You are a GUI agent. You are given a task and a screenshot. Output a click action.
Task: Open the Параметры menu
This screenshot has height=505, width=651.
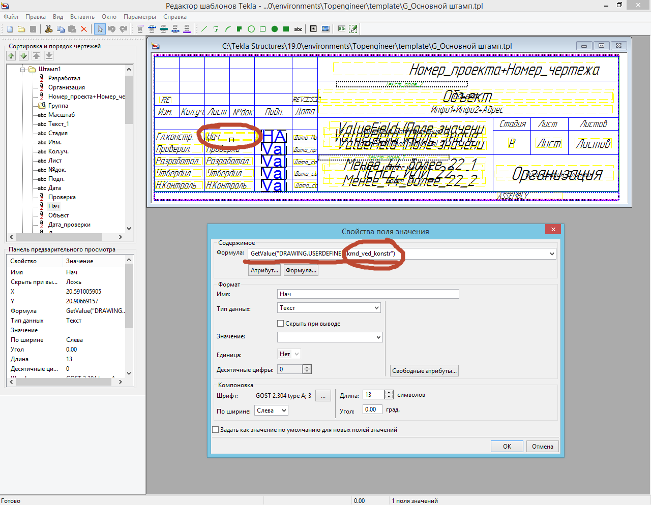pyautogui.click(x=140, y=17)
